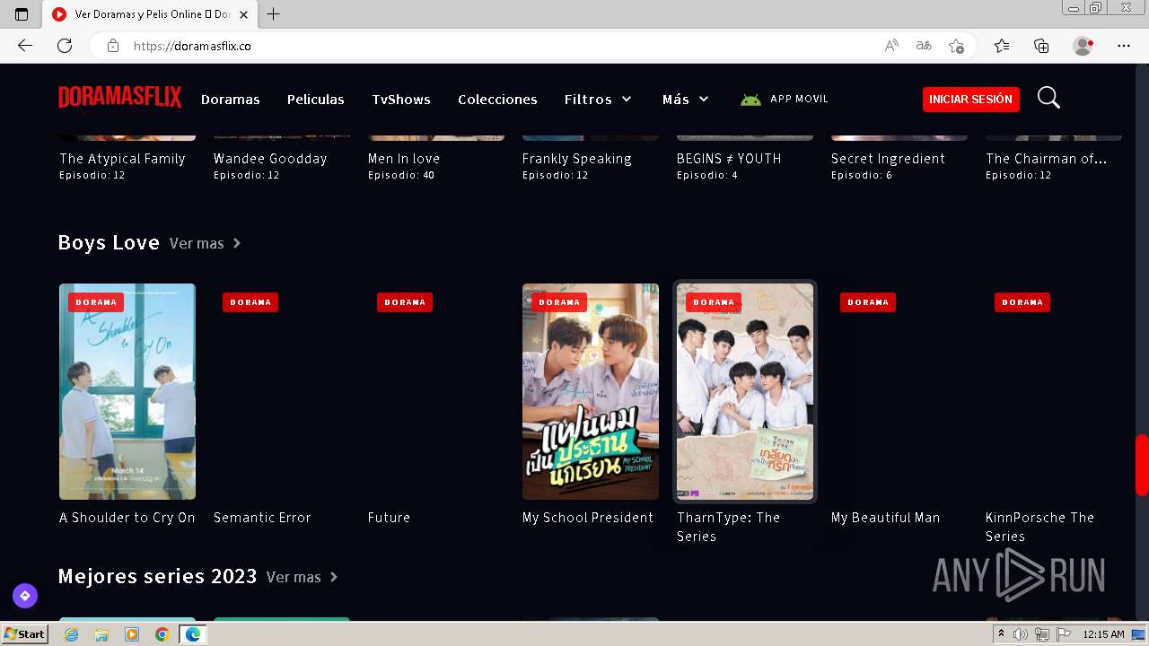The height and width of the screenshot is (646, 1149).
Task: Click the Men In love title
Action: (404, 159)
